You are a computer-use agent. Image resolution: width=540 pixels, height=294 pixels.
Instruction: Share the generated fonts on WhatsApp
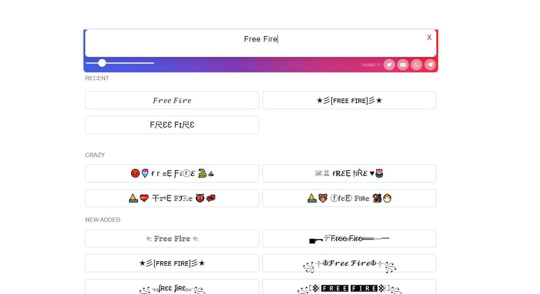416,64
